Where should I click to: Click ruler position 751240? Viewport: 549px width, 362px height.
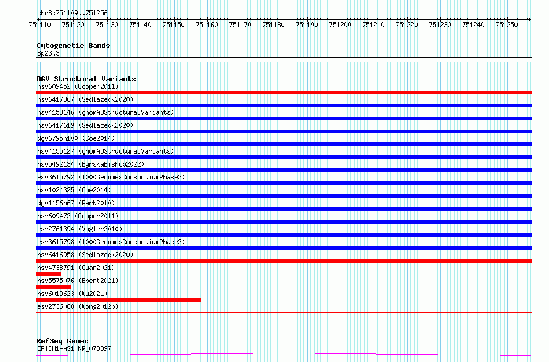(x=473, y=25)
